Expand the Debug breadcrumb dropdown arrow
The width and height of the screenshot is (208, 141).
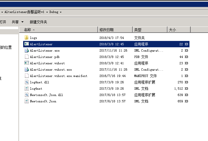click(61, 12)
